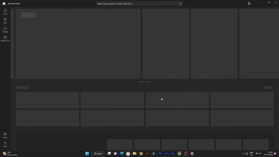
Task: Launch Adobe After Effects from taskbar
Action: [x=173, y=154]
